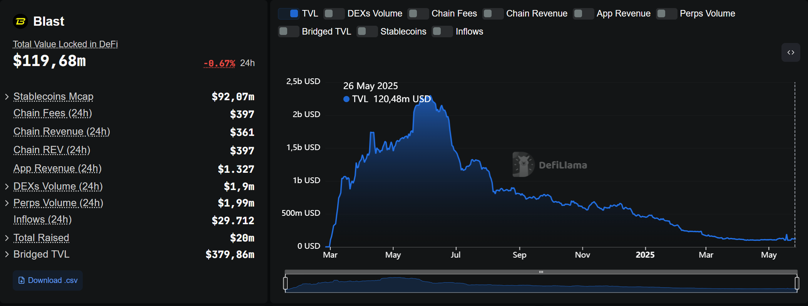Click the Sep label on the x-axis

(x=519, y=255)
